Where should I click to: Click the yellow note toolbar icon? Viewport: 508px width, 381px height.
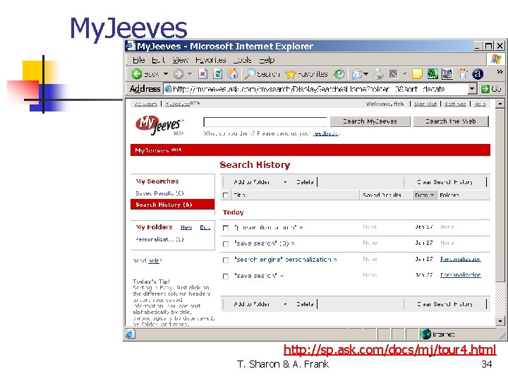pyautogui.click(x=417, y=74)
